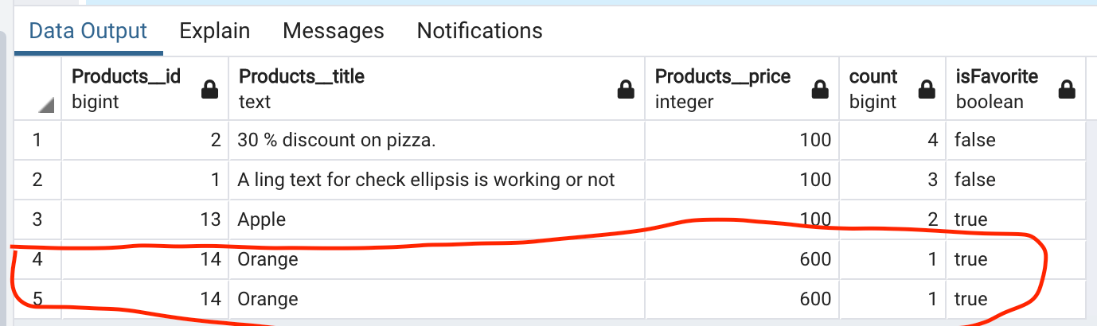Click the false isFavorite cell in row 1

click(x=1015, y=140)
